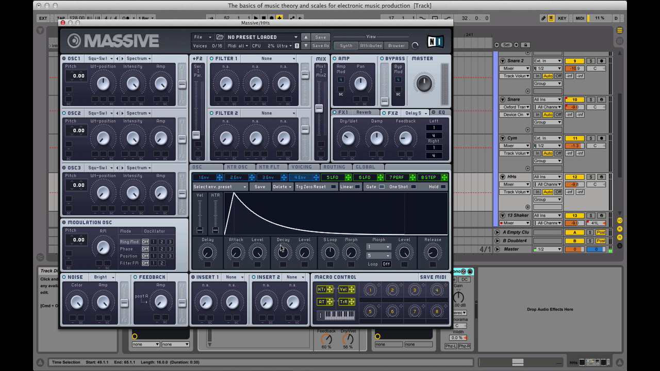Solo the Snare 2 track with S button

pyautogui.click(x=591, y=61)
